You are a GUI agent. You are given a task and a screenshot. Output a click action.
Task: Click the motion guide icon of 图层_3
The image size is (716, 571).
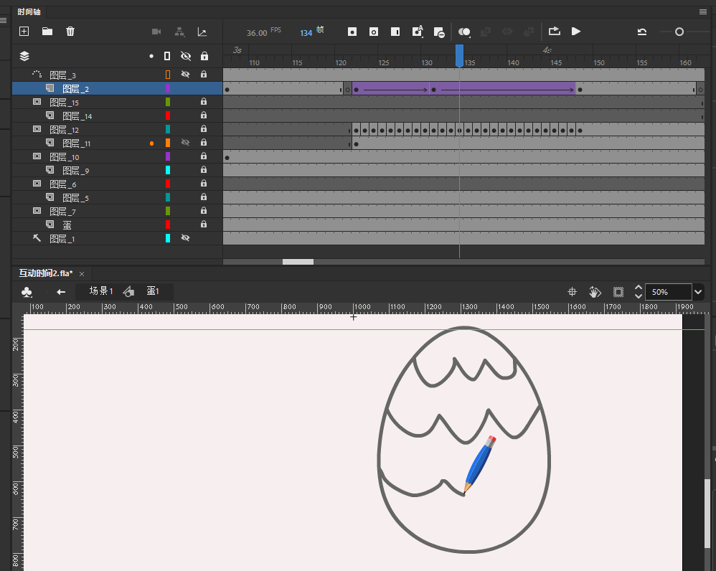tap(37, 74)
